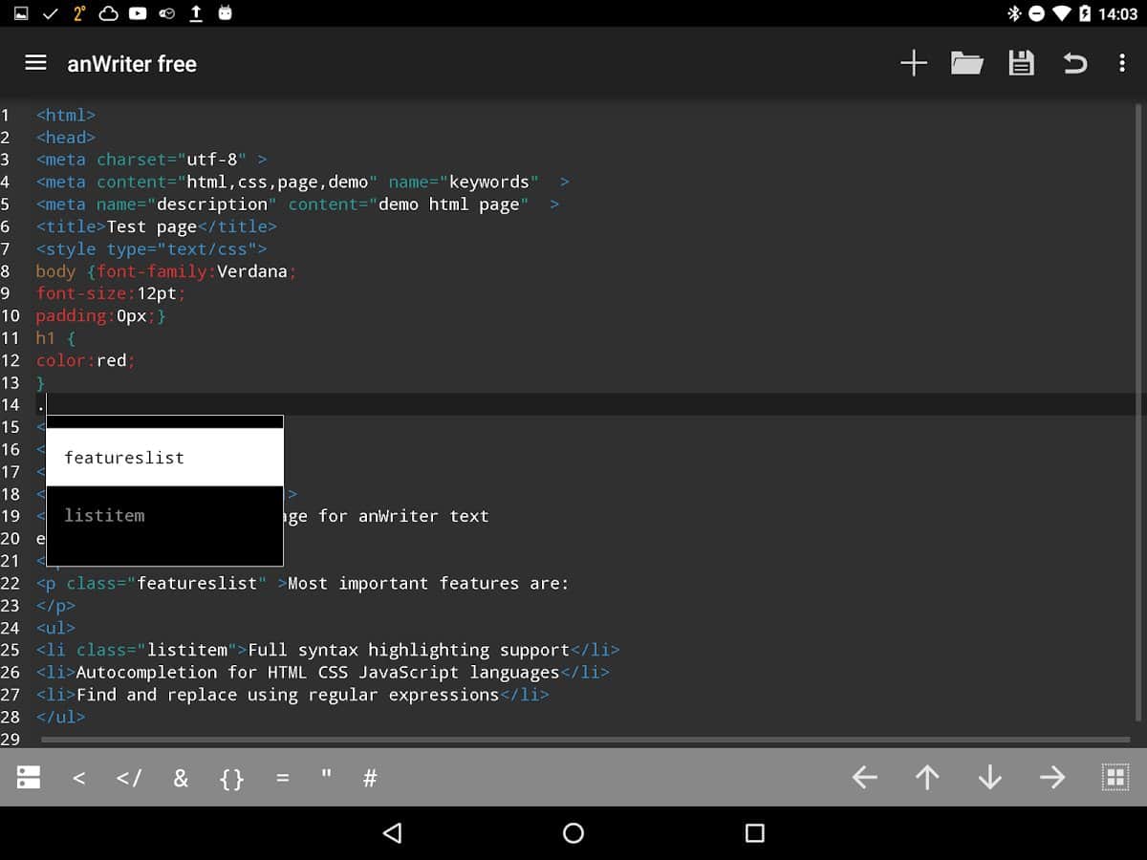Move cursor right with arrow icon
This screenshot has width=1147, height=860.
(1051, 778)
